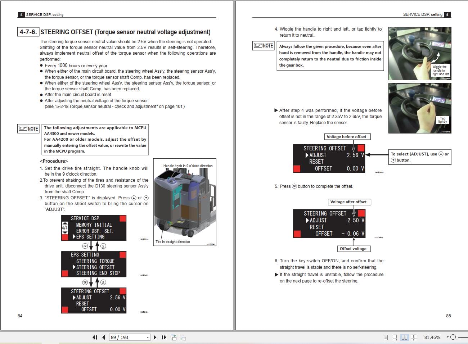468x344 pixels.
Task: Click the left page NOTE icon
Action: [x=28, y=128]
